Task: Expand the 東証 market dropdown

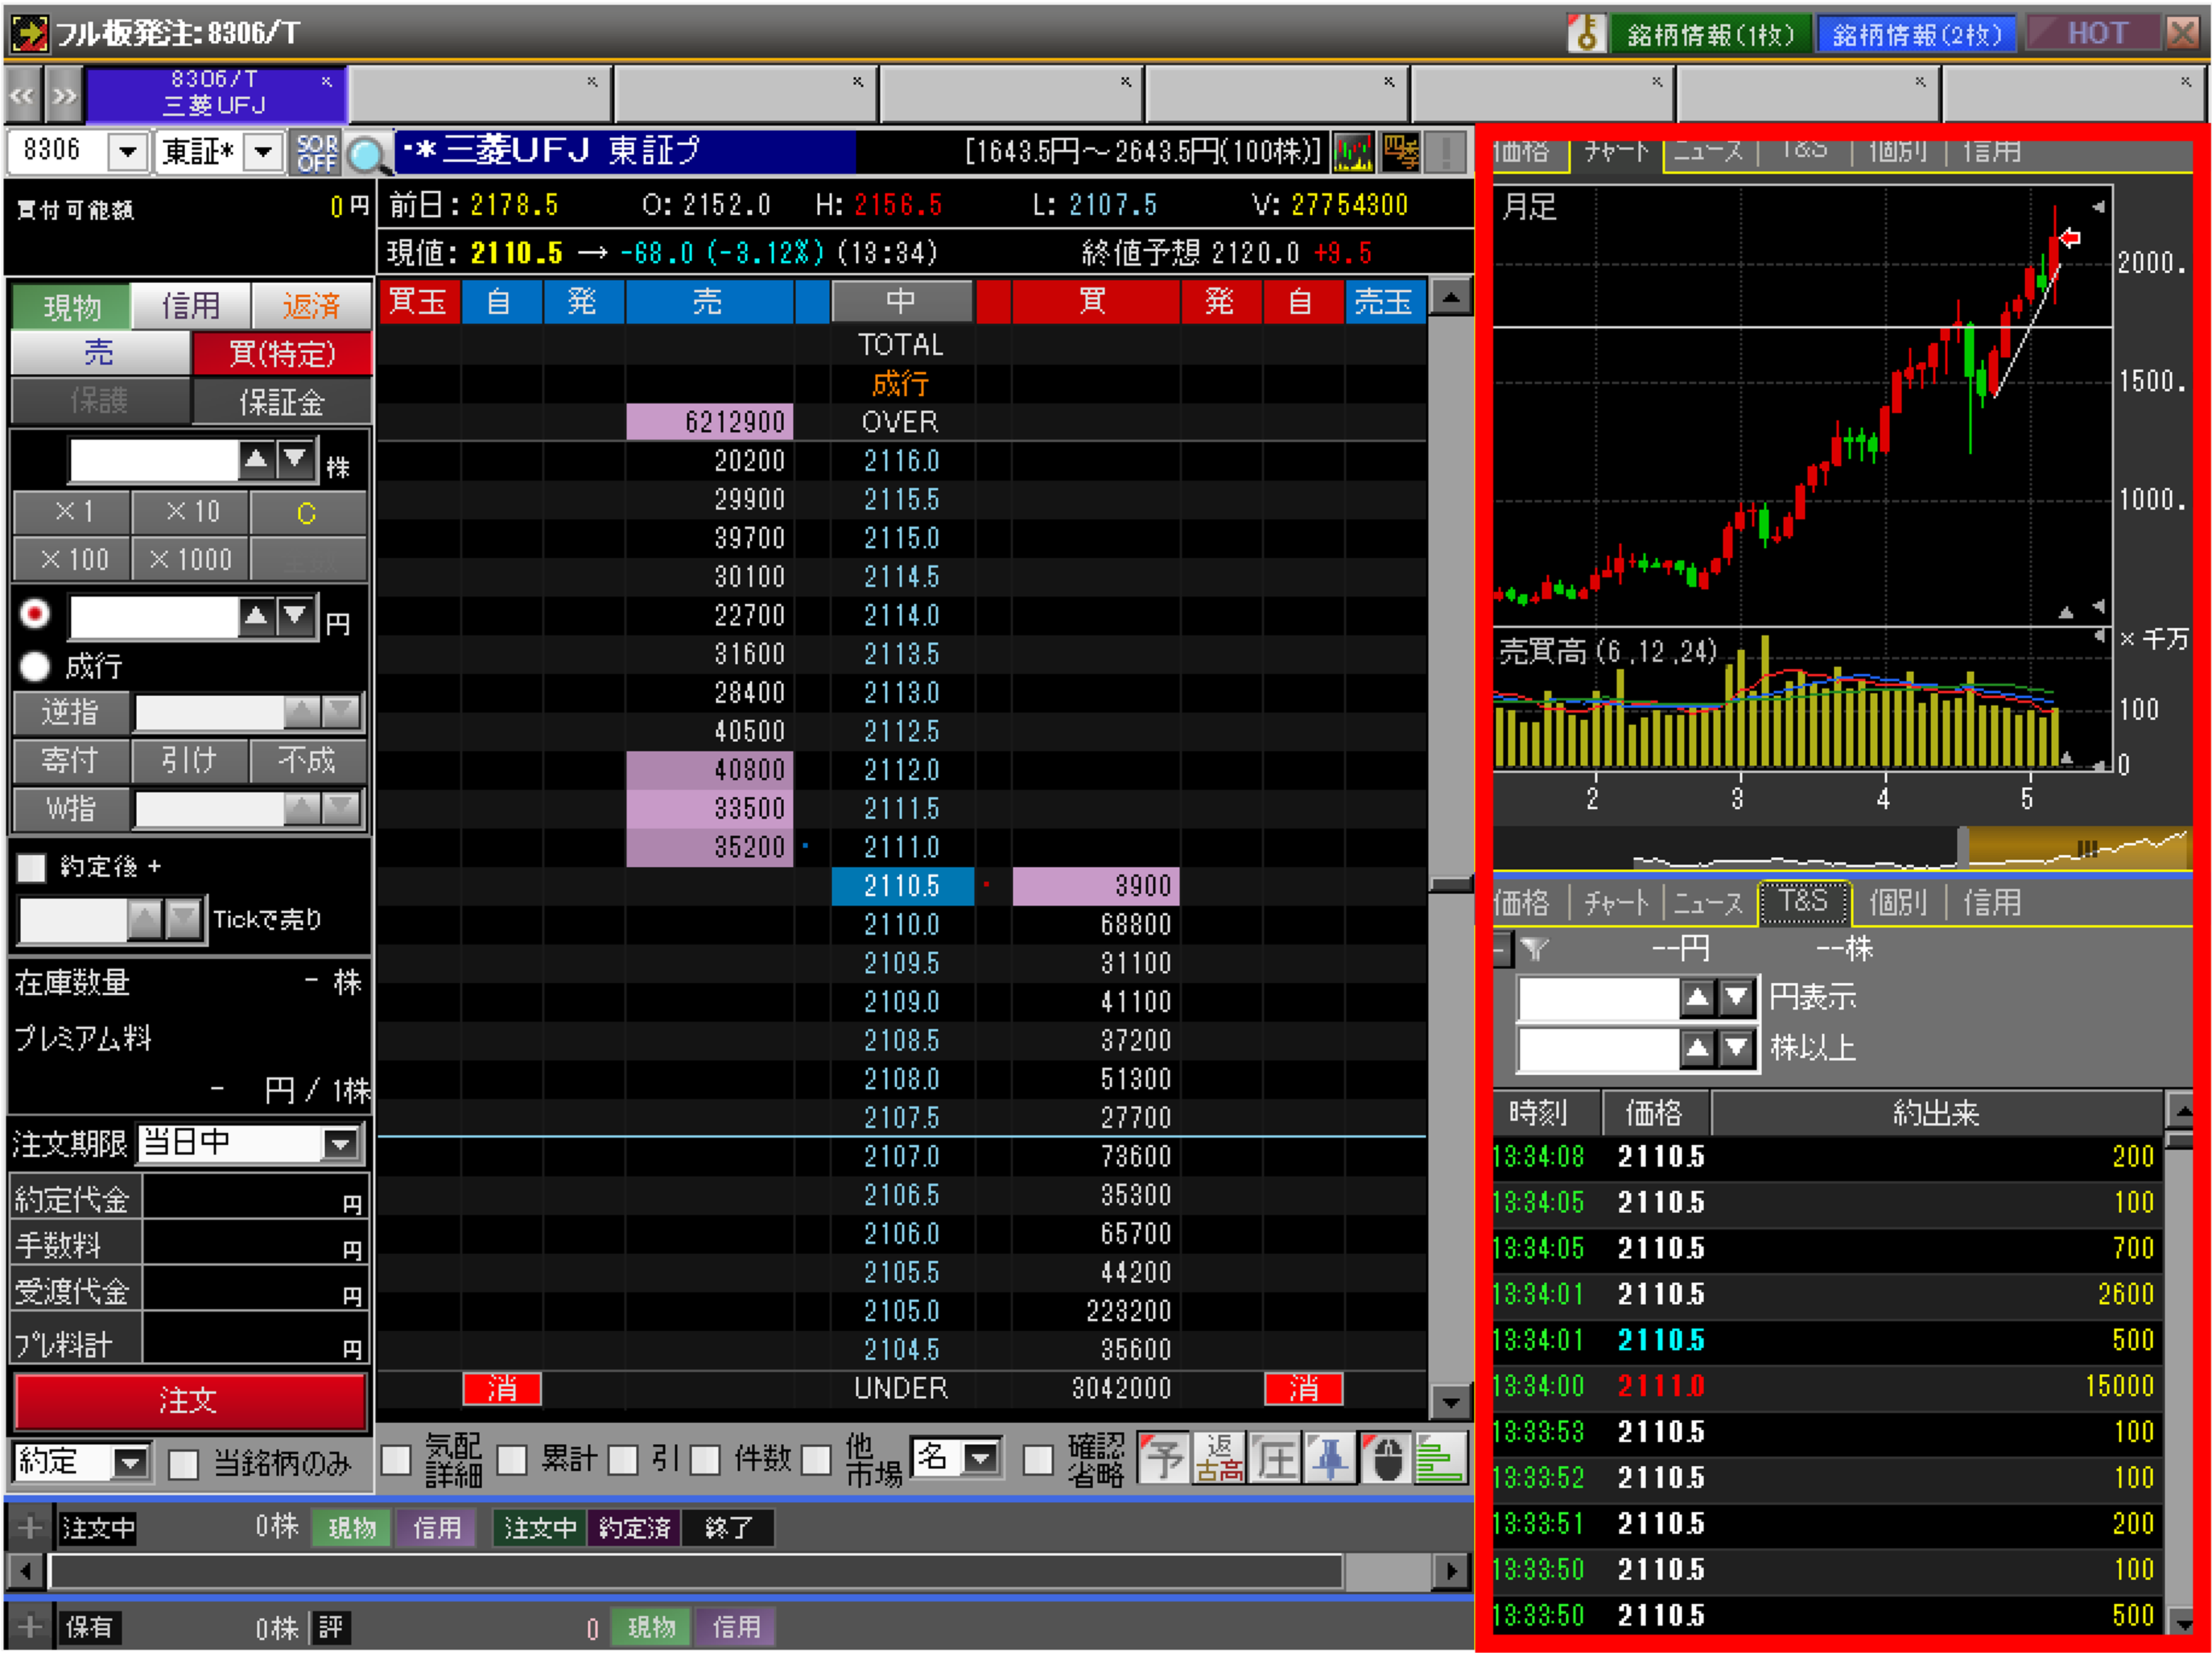Action: (x=263, y=152)
